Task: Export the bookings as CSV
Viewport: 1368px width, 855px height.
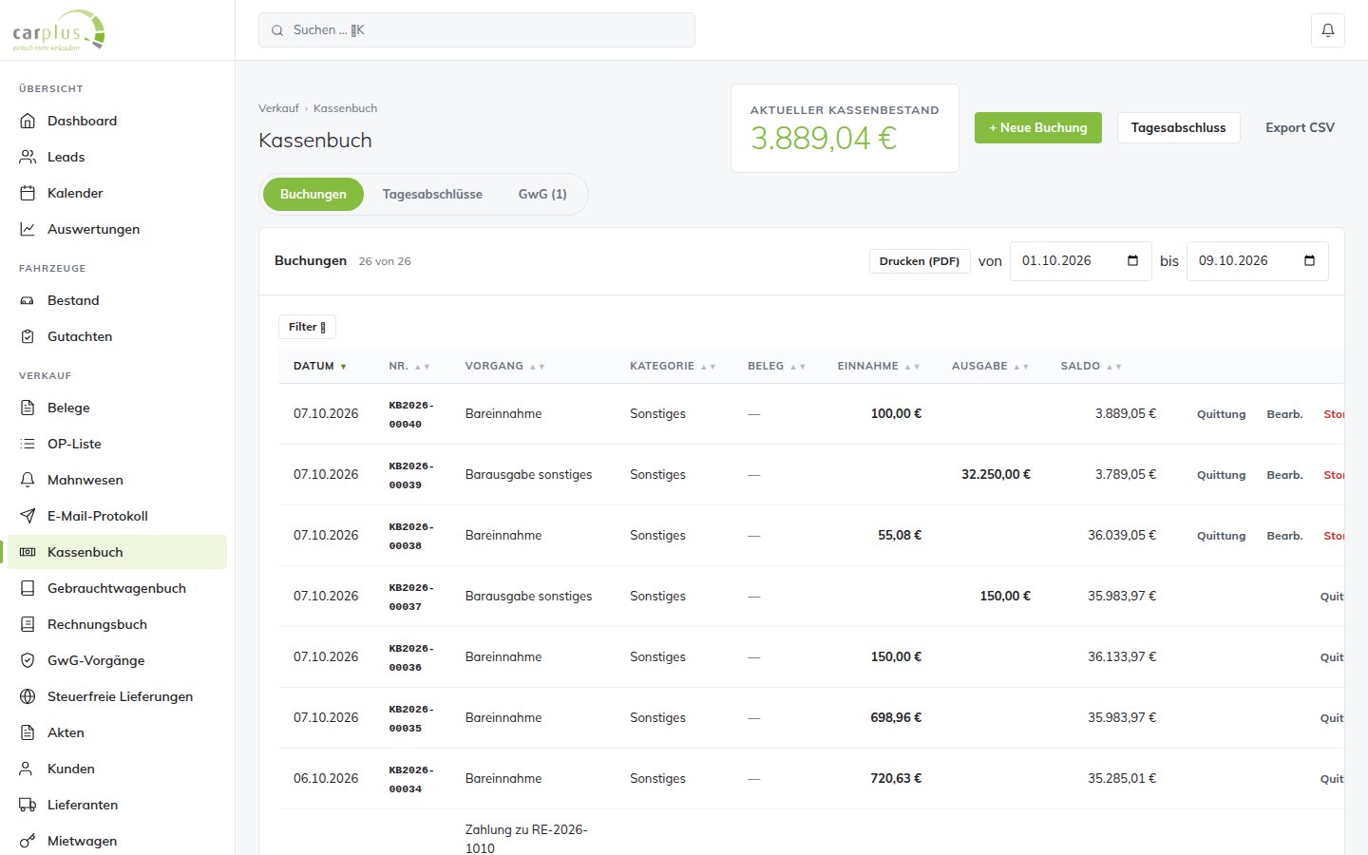Action: (x=1300, y=127)
